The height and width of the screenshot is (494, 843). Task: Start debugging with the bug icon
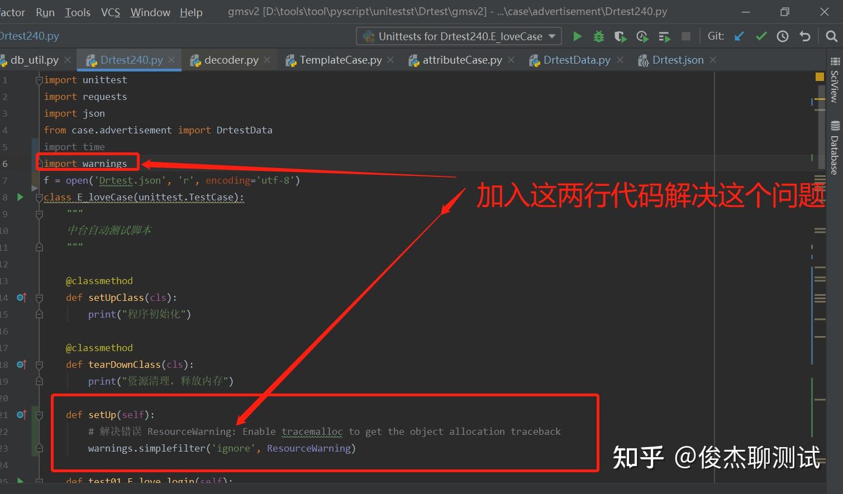598,36
